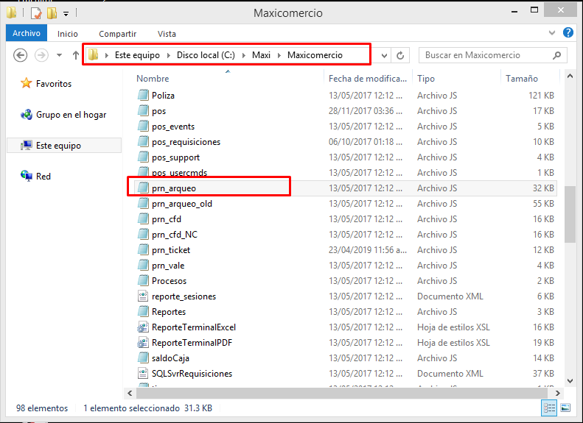Refresh the Maxicomercio folder view
Viewport: 583px width, 423px height.
400,55
